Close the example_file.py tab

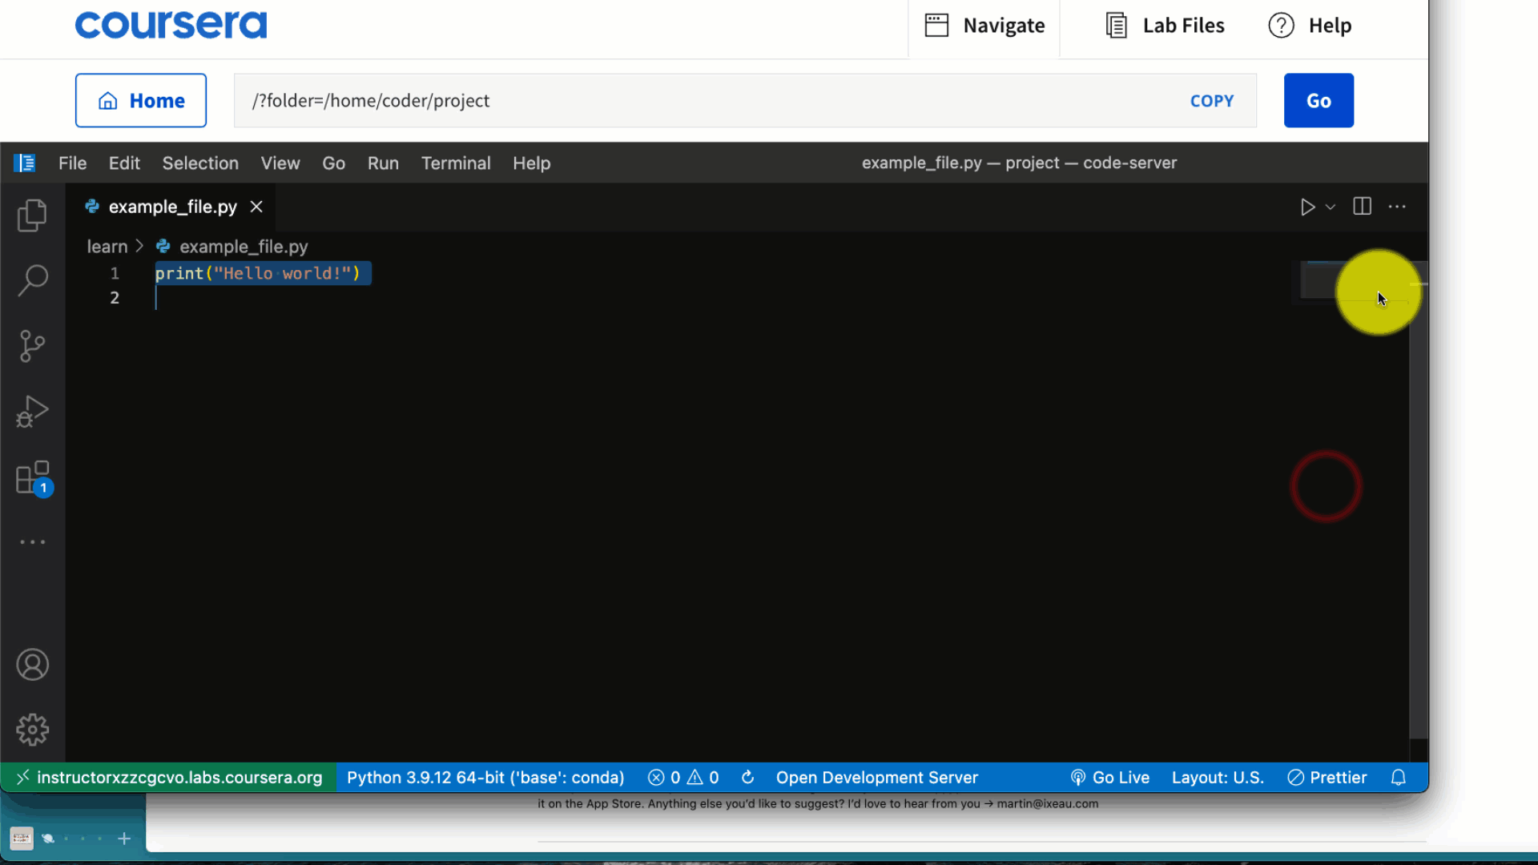pyautogui.click(x=256, y=207)
